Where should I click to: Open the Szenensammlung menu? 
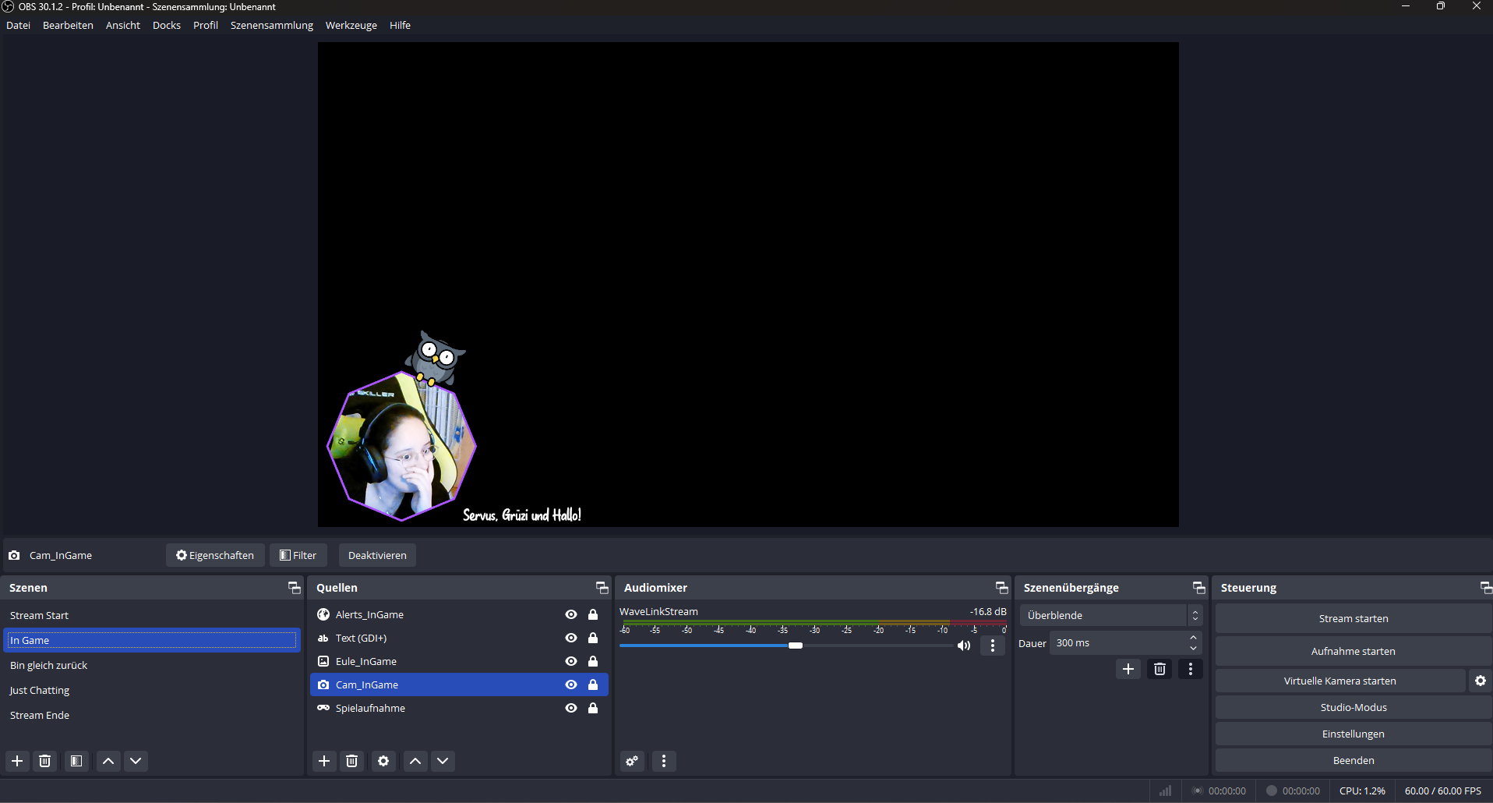271,25
